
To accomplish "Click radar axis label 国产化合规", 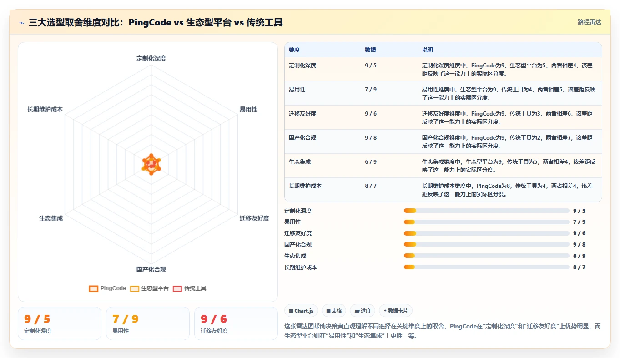I will coord(151,269).
